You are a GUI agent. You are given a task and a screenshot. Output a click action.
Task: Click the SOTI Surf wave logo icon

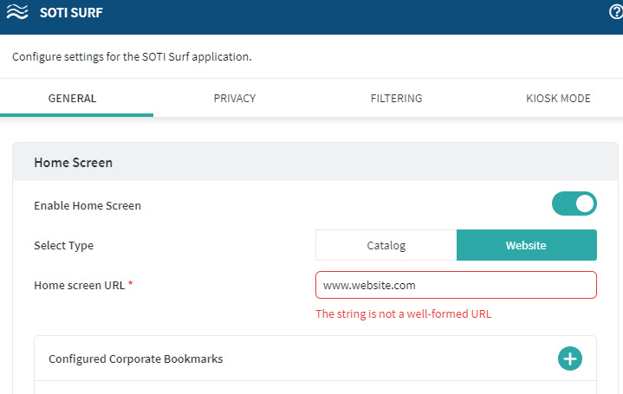point(16,13)
